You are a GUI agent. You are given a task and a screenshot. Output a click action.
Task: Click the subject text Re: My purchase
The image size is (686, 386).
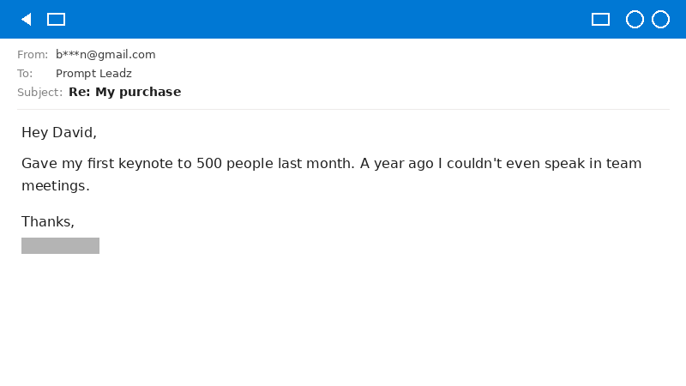pyautogui.click(x=124, y=93)
